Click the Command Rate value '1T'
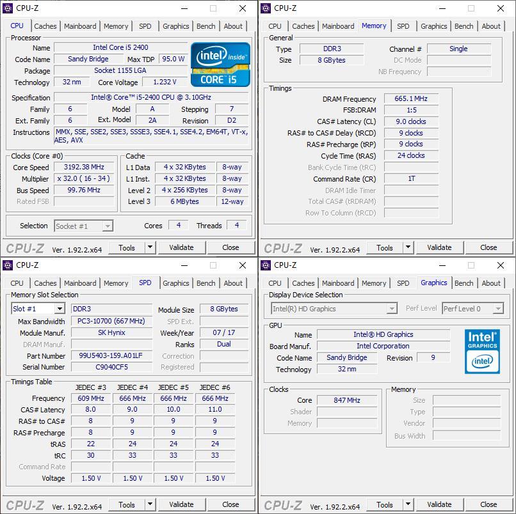This screenshot has width=516, height=514. (411, 178)
